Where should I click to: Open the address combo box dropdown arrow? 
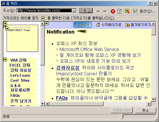[x=74, y=11]
